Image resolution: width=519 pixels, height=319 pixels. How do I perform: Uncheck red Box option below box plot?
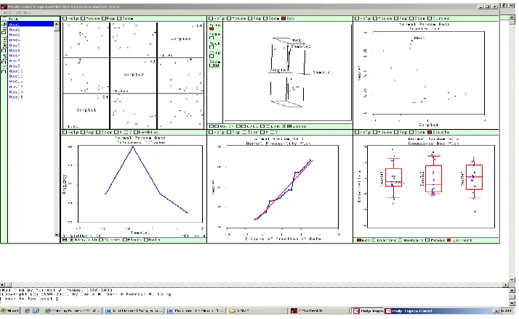(x=359, y=241)
